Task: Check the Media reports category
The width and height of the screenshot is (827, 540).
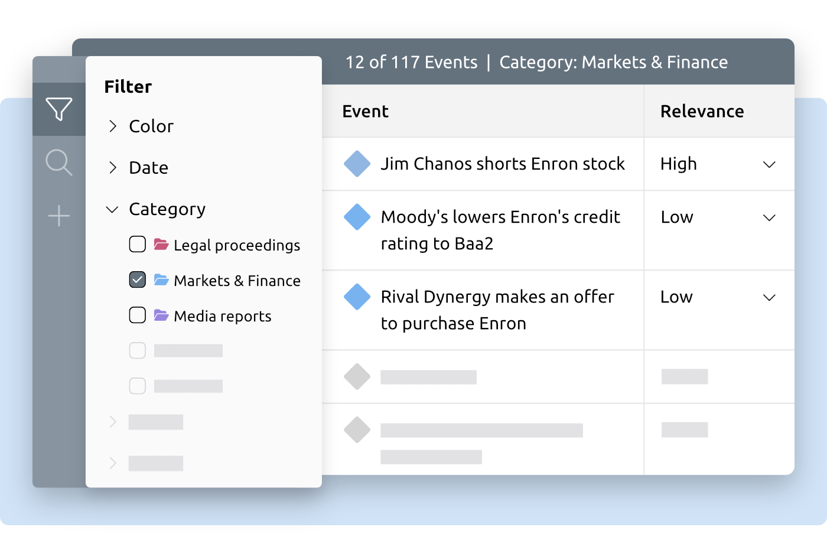Action: [137, 315]
